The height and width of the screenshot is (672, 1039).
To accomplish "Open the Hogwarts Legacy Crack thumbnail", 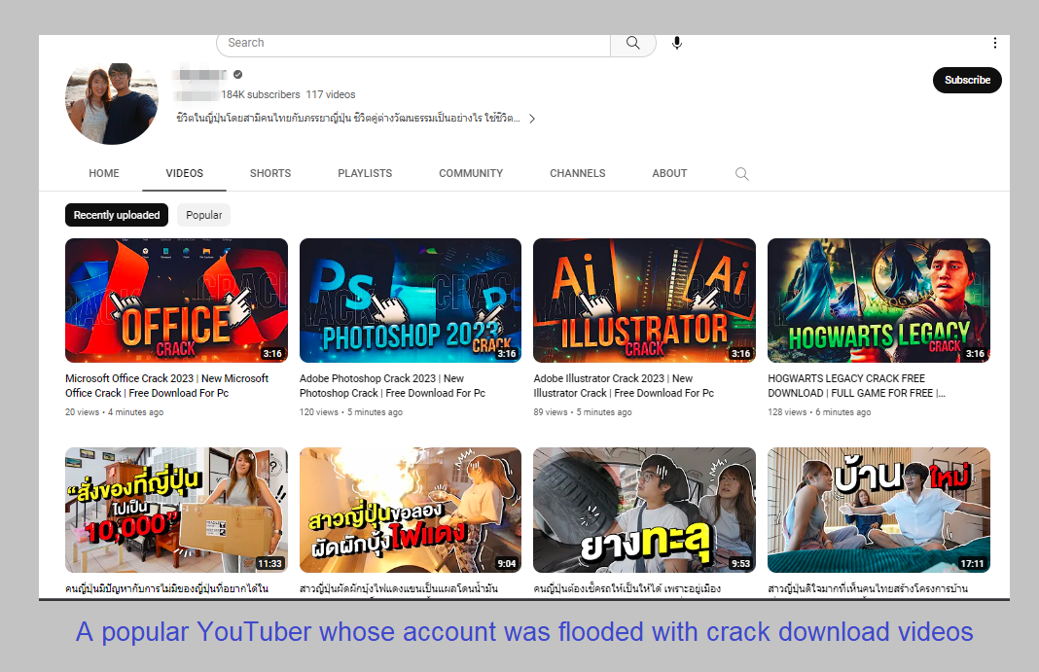I will (878, 301).
